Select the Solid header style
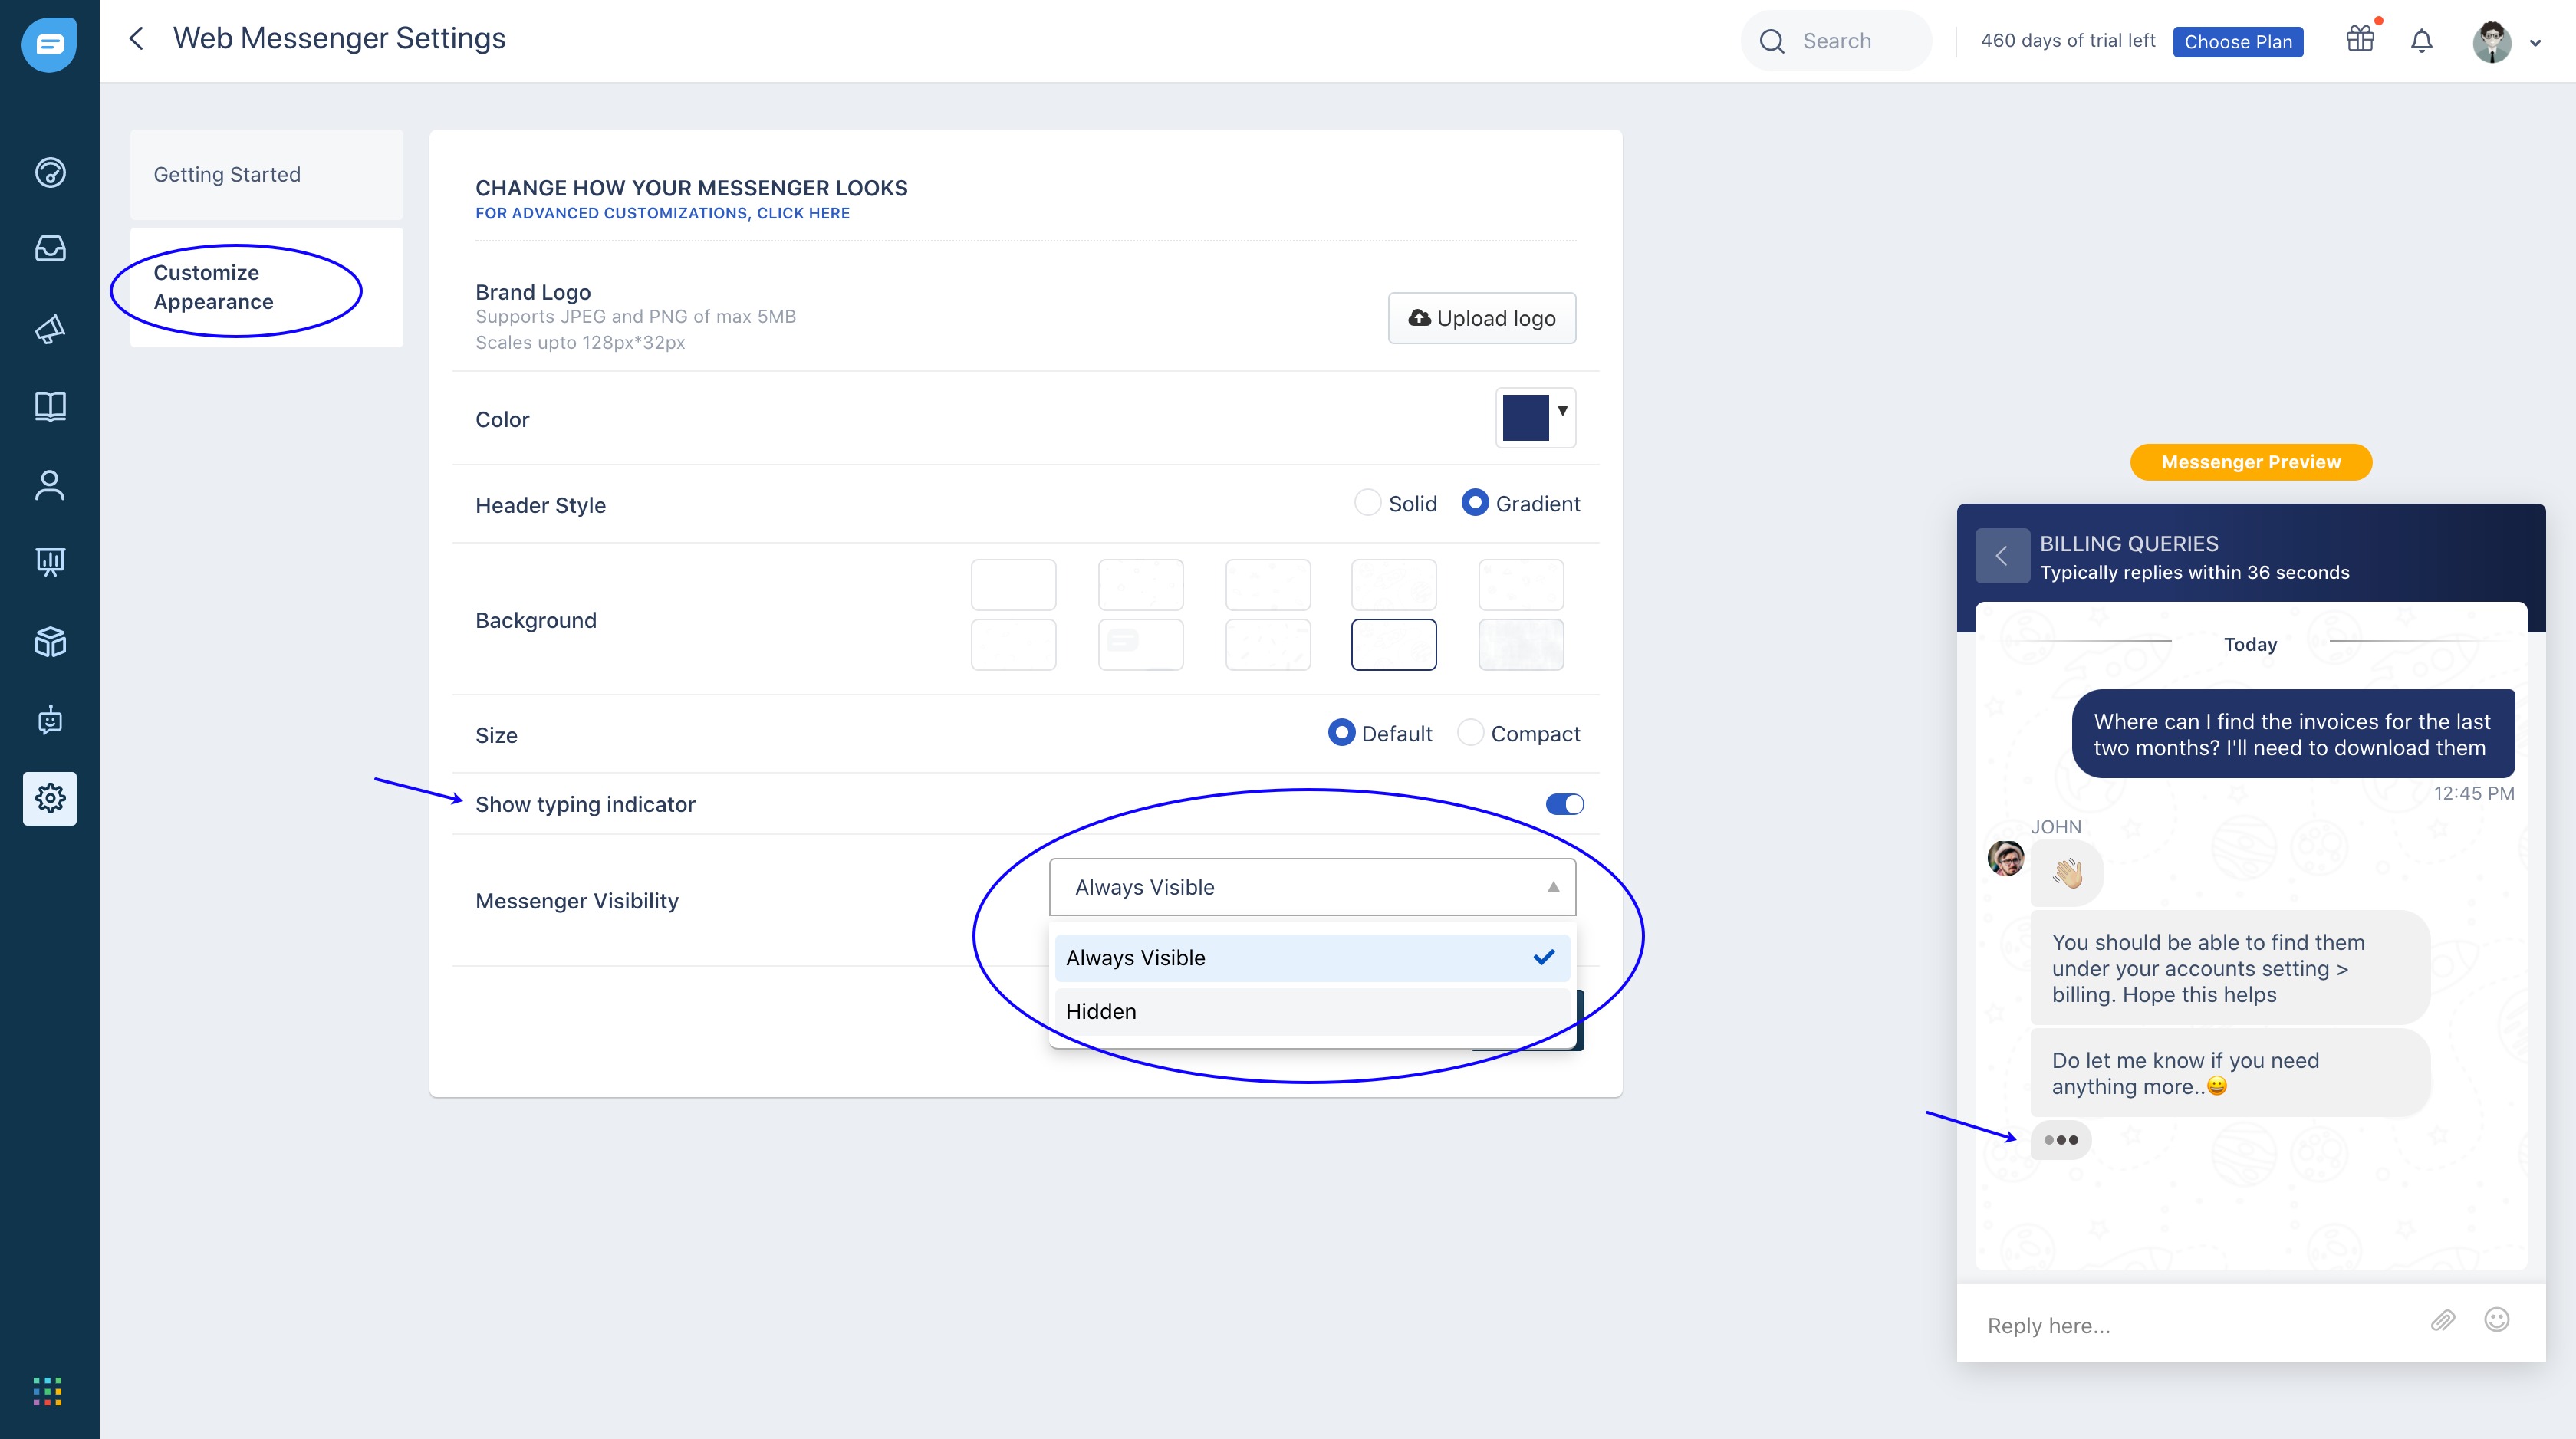The width and height of the screenshot is (2576, 1439). pos(1367,503)
